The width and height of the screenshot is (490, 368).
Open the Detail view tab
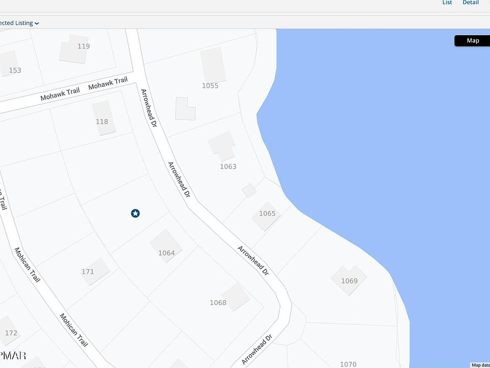pyautogui.click(x=471, y=3)
